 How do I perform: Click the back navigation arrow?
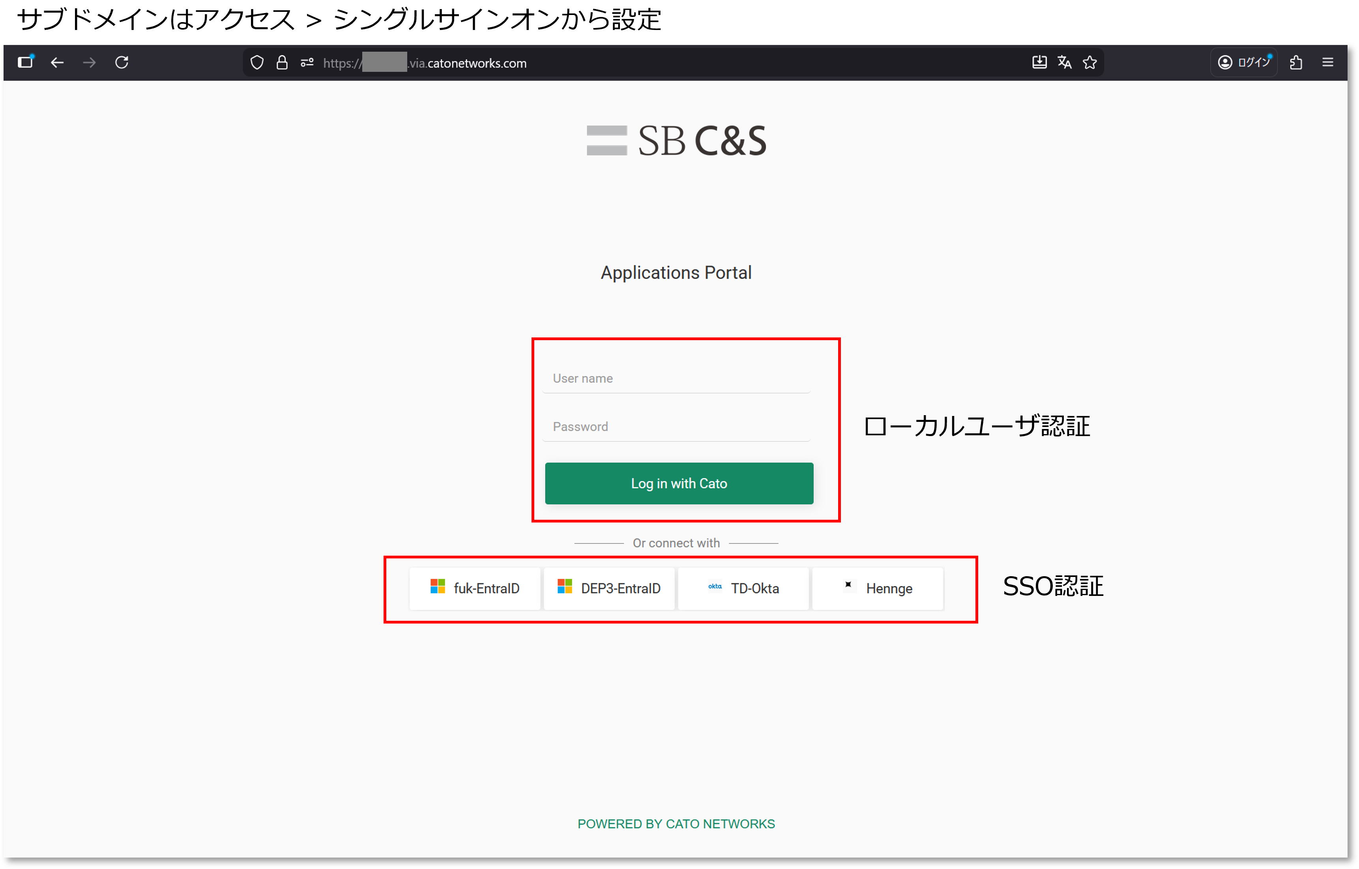click(56, 63)
